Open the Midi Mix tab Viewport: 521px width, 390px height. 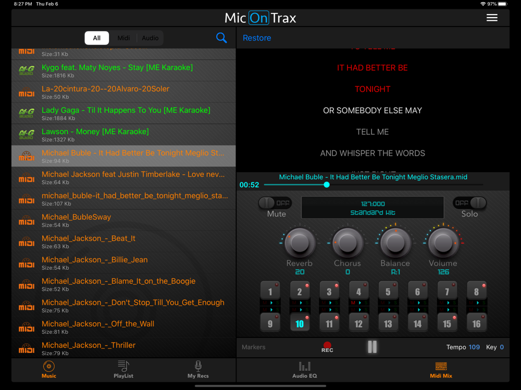(x=441, y=369)
